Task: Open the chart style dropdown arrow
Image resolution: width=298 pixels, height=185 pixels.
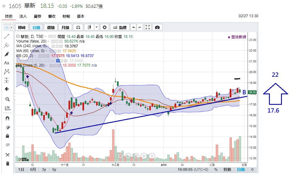Action: [96, 27]
